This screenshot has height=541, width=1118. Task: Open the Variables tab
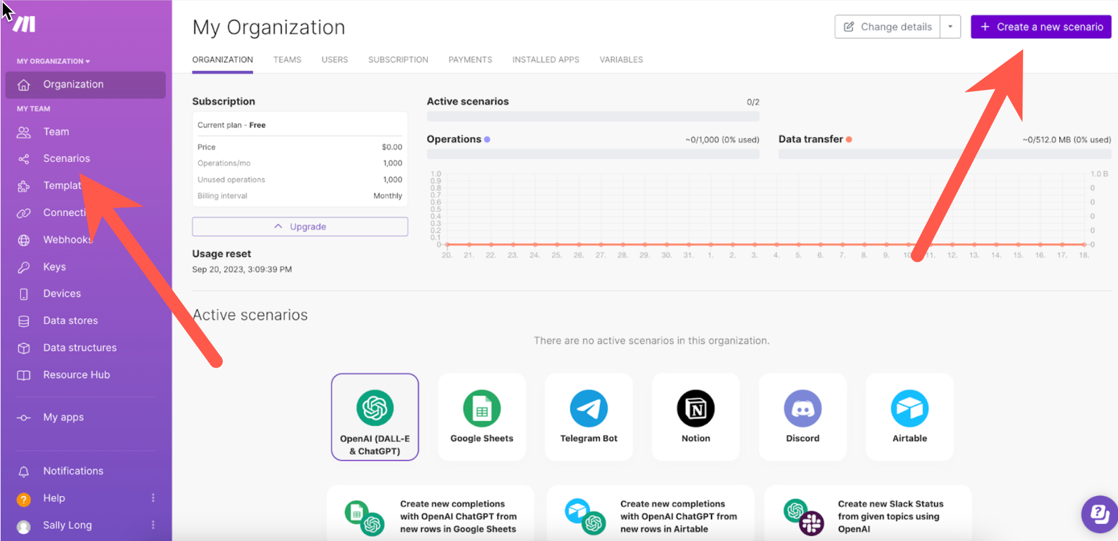pos(621,59)
